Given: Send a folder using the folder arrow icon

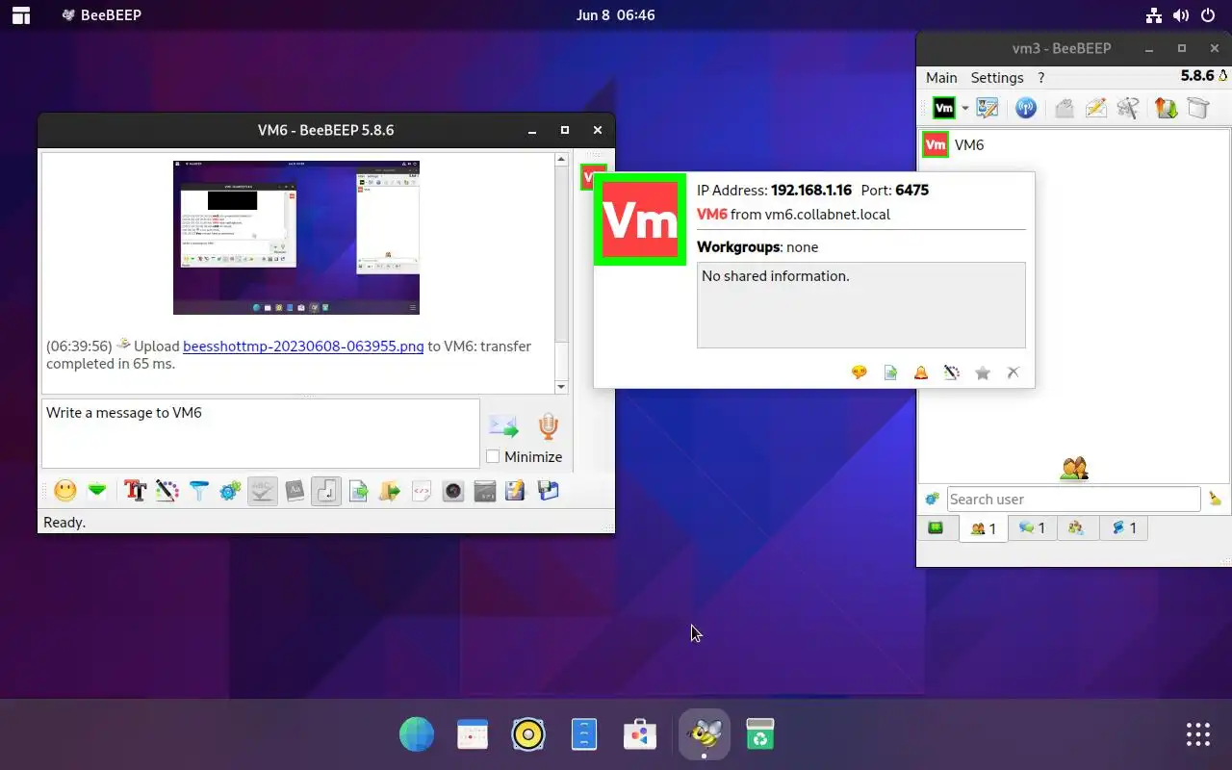Looking at the screenshot, I should pyautogui.click(x=390, y=491).
